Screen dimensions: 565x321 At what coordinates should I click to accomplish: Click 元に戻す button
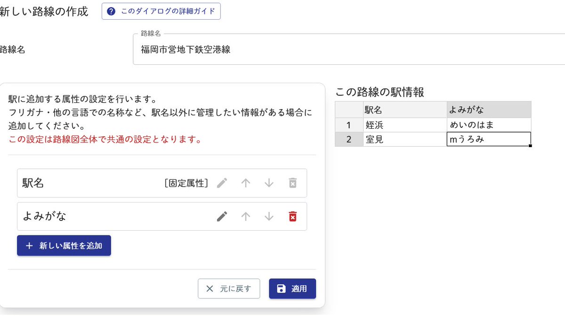229,289
